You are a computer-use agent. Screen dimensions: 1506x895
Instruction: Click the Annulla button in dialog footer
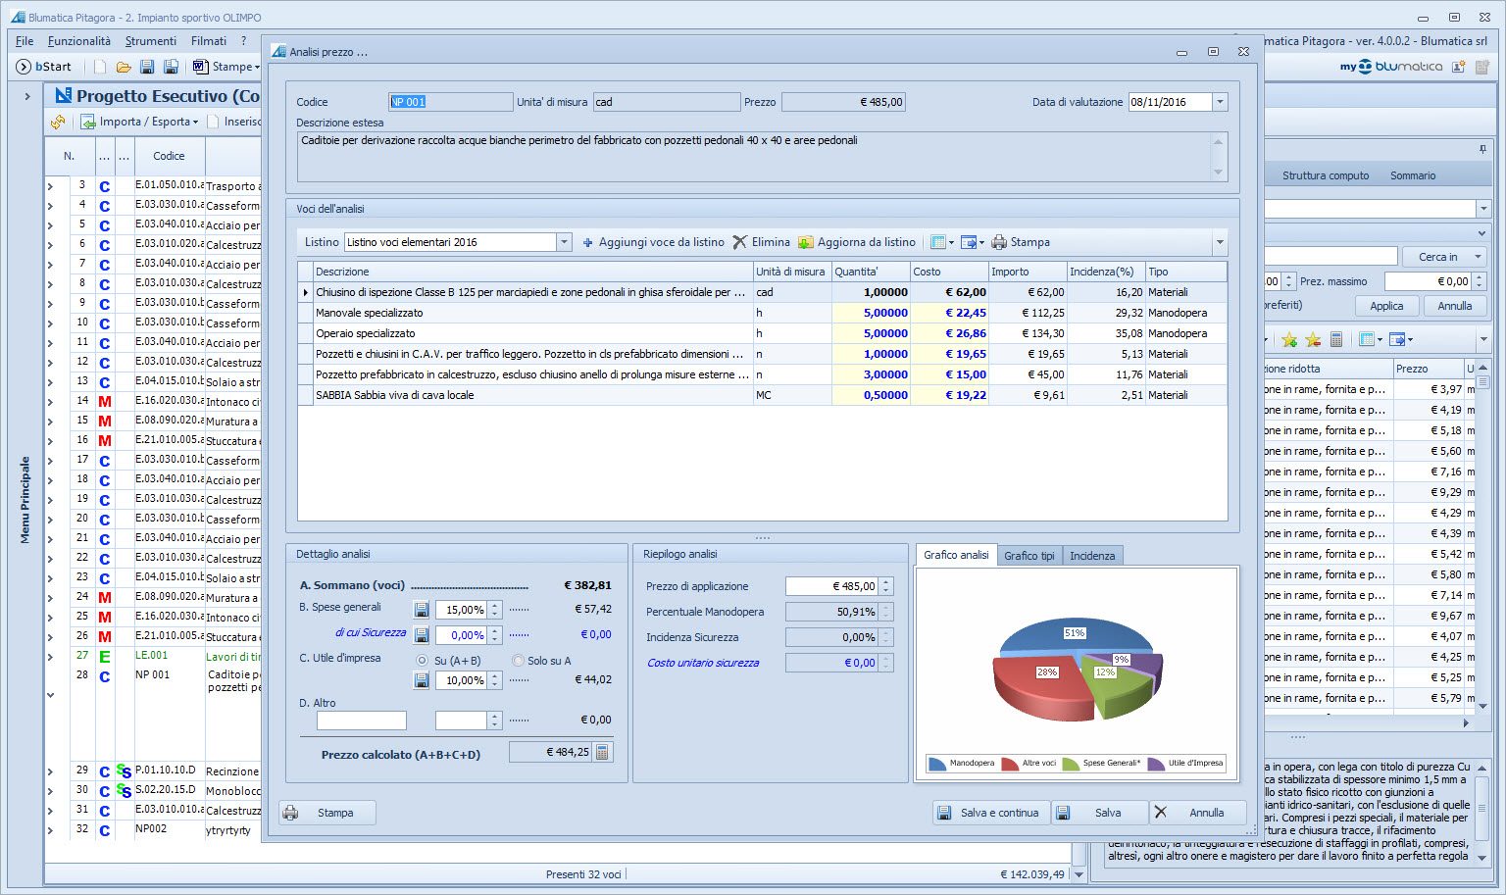point(1197,813)
